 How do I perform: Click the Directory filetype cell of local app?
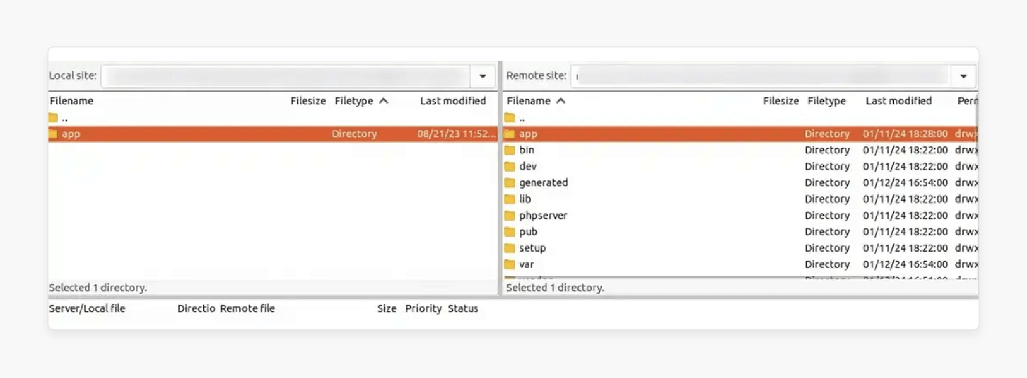pyautogui.click(x=354, y=134)
